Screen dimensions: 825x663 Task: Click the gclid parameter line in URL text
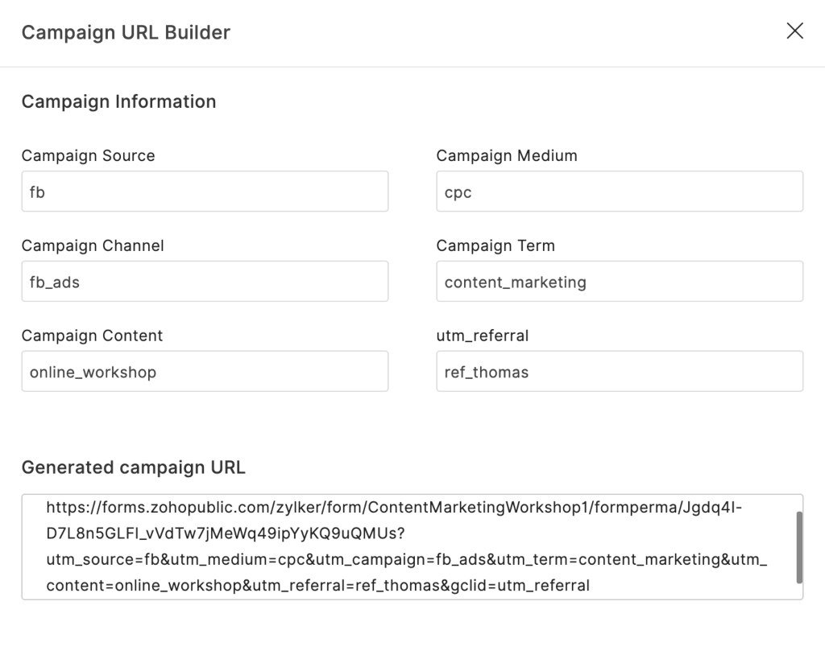click(x=317, y=585)
